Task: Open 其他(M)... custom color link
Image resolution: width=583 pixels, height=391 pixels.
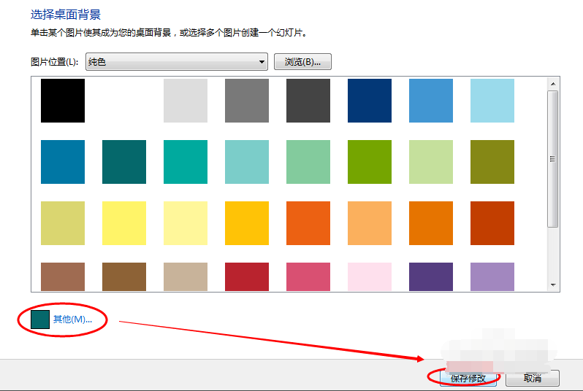Action: point(72,319)
